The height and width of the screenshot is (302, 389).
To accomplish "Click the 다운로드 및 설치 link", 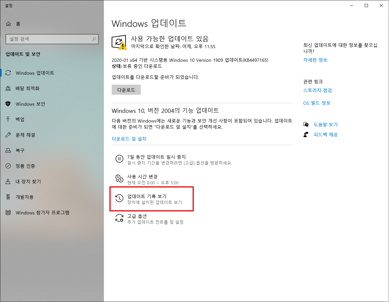I will [129, 139].
